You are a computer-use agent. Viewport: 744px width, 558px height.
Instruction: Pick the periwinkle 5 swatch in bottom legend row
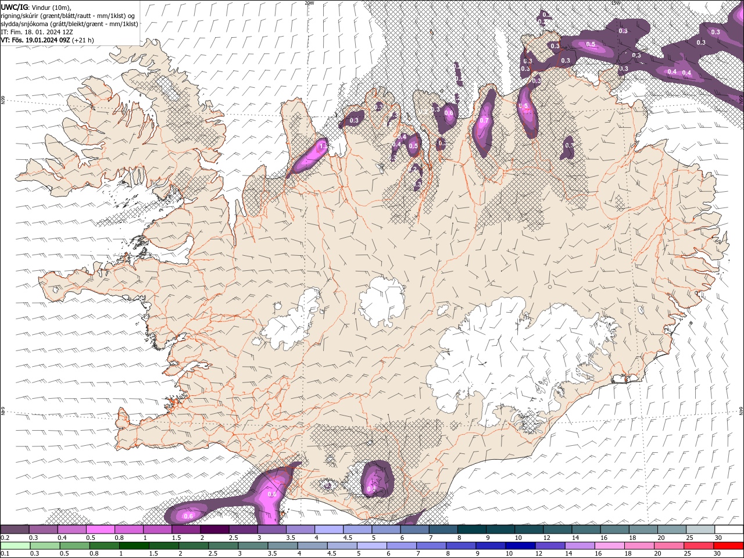pyautogui.click(x=372, y=546)
